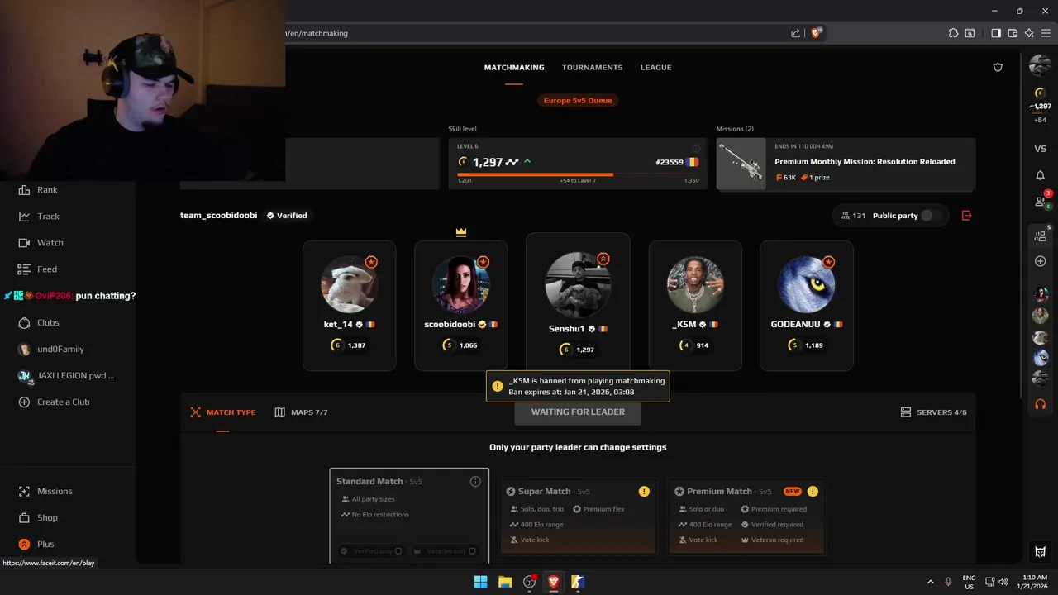Screen dimensions: 1058x595
Task: Select the Match Type tab
Action: 222,412
